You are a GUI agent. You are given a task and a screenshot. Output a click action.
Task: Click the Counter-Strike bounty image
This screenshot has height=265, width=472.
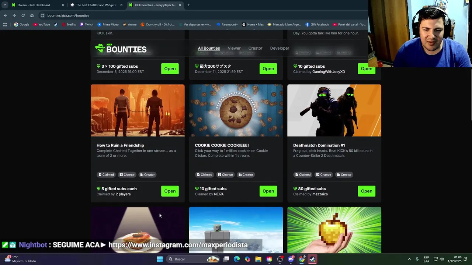click(334, 110)
